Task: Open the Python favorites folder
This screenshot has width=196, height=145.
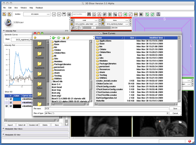Action: pyautogui.click(x=40, y=84)
